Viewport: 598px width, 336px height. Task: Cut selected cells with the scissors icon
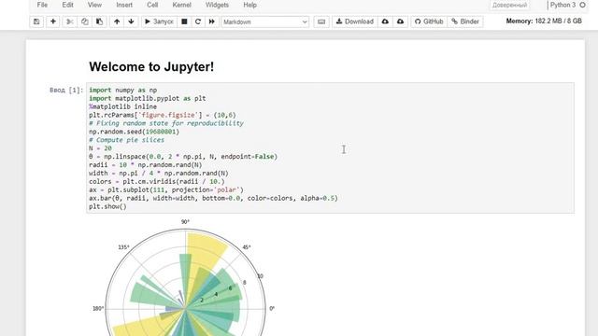point(70,21)
